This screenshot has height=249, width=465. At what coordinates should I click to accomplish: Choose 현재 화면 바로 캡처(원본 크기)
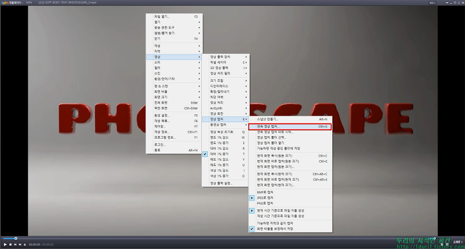[x=290, y=161]
